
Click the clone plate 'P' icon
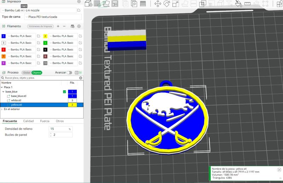pyautogui.click(x=134, y=4)
